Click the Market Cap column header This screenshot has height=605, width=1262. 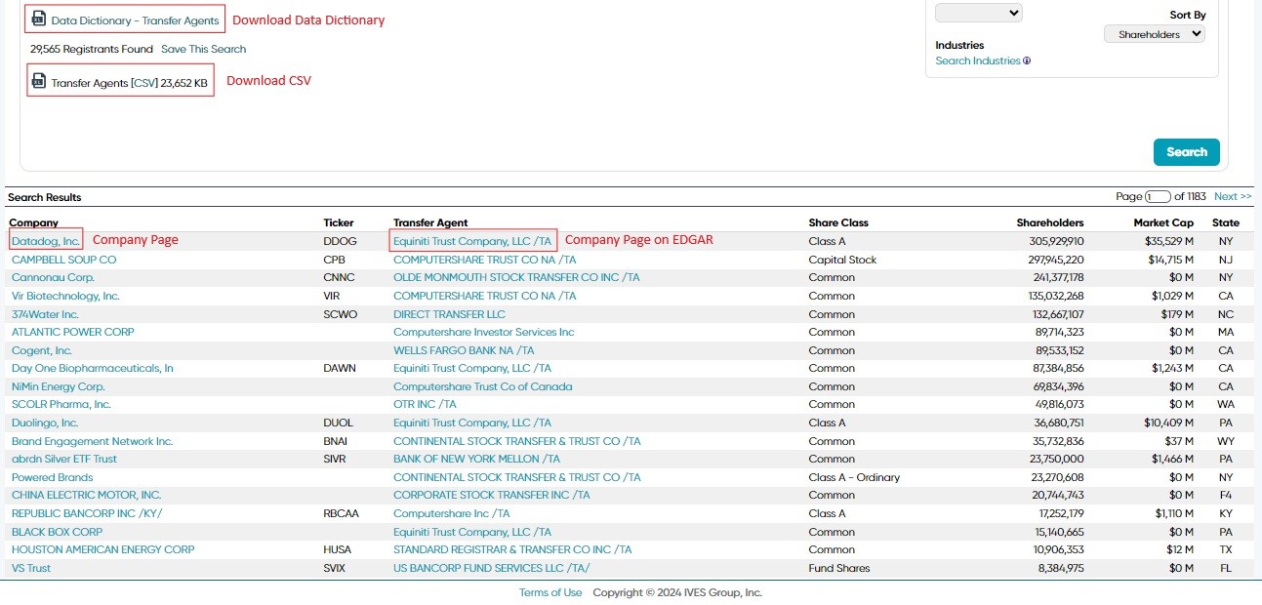[1163, 222]
